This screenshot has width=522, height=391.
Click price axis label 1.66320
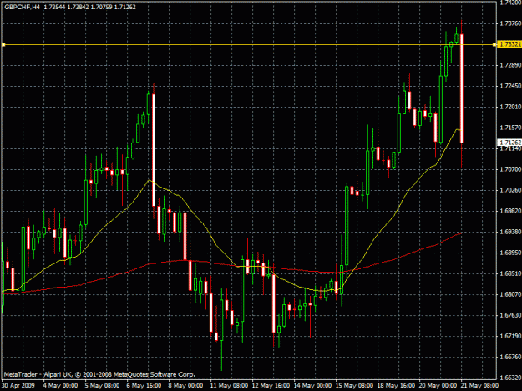(x=510, y=378)
